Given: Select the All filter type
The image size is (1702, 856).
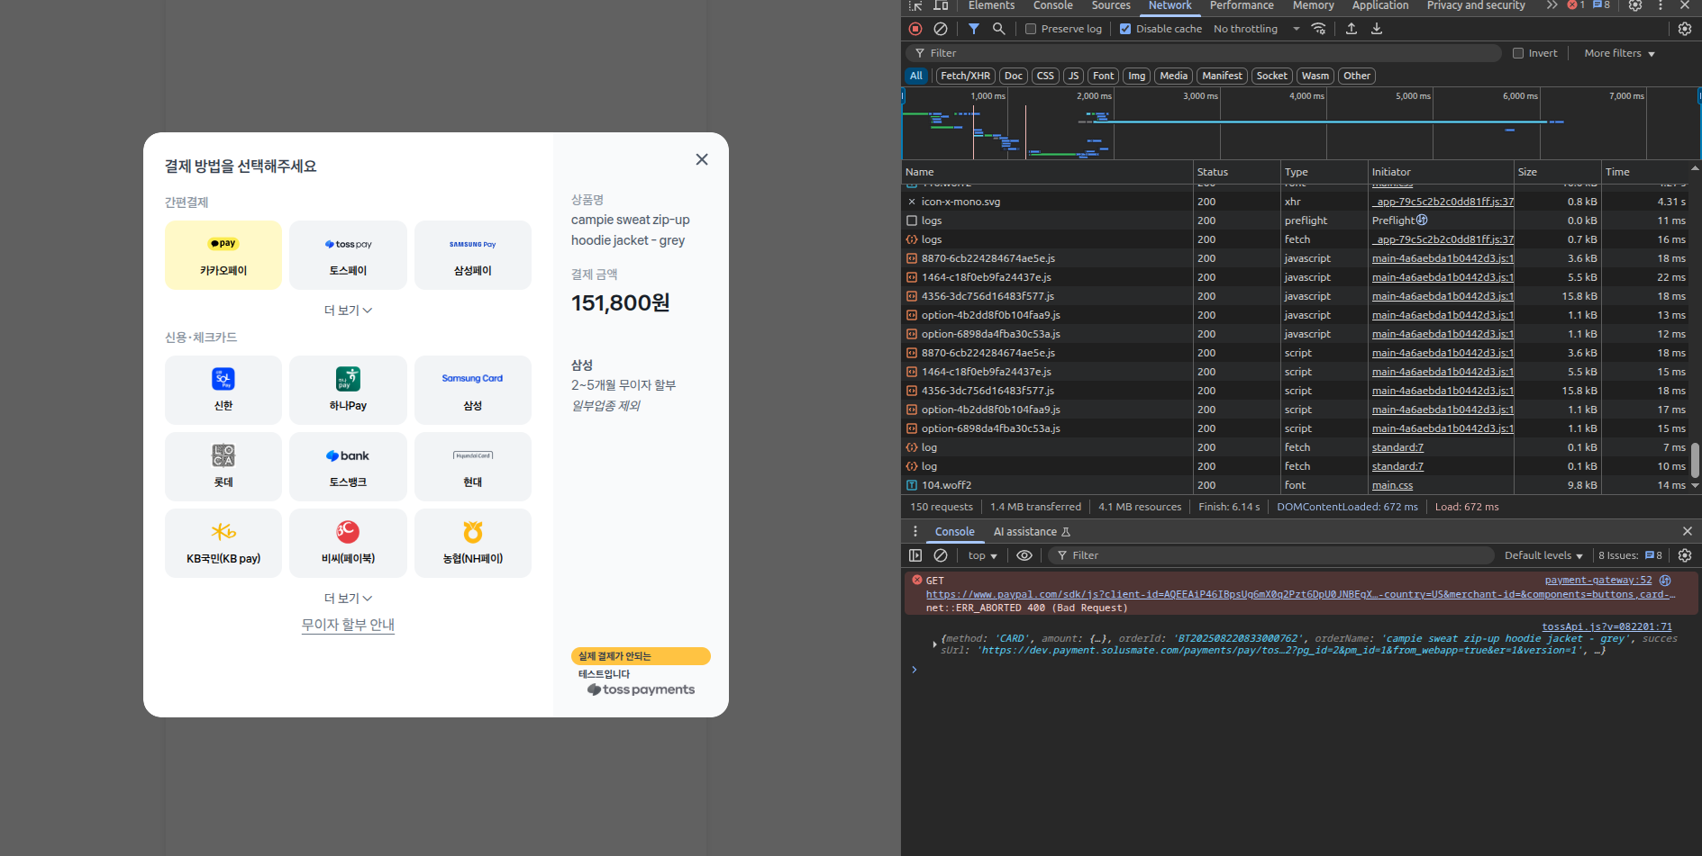Looking at the screenshot, I should [916, 76].
